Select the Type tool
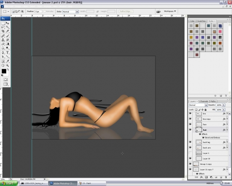The image size is (232, 186). [7, 53]
